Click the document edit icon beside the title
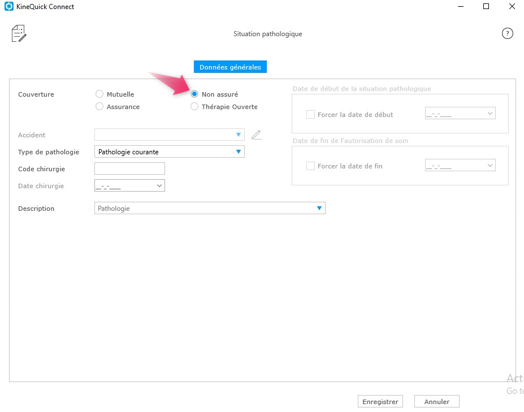The image size is (524, 412). pyautogui.click(x=19, y=33)
